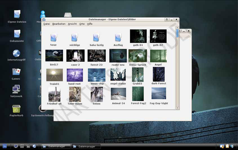Launch the Internetzugriff globe icon
The image size is (238, 150).
click(x=17, y=53)
